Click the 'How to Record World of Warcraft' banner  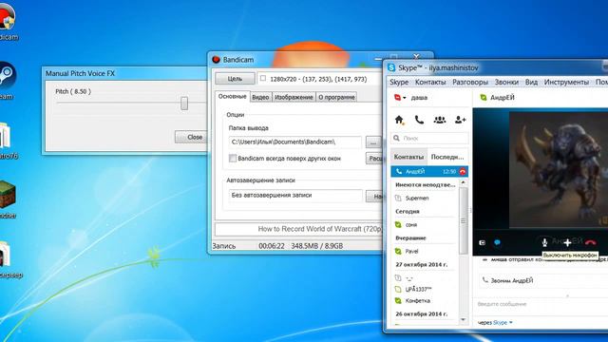click(x=298, y=229)
